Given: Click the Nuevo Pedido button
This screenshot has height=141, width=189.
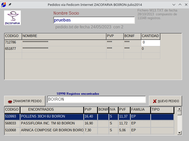Looking at the screenshot, I should point(165,101).
